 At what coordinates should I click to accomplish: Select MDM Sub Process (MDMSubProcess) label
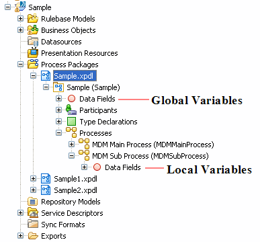pyautogui.click(x=150, y=156)
